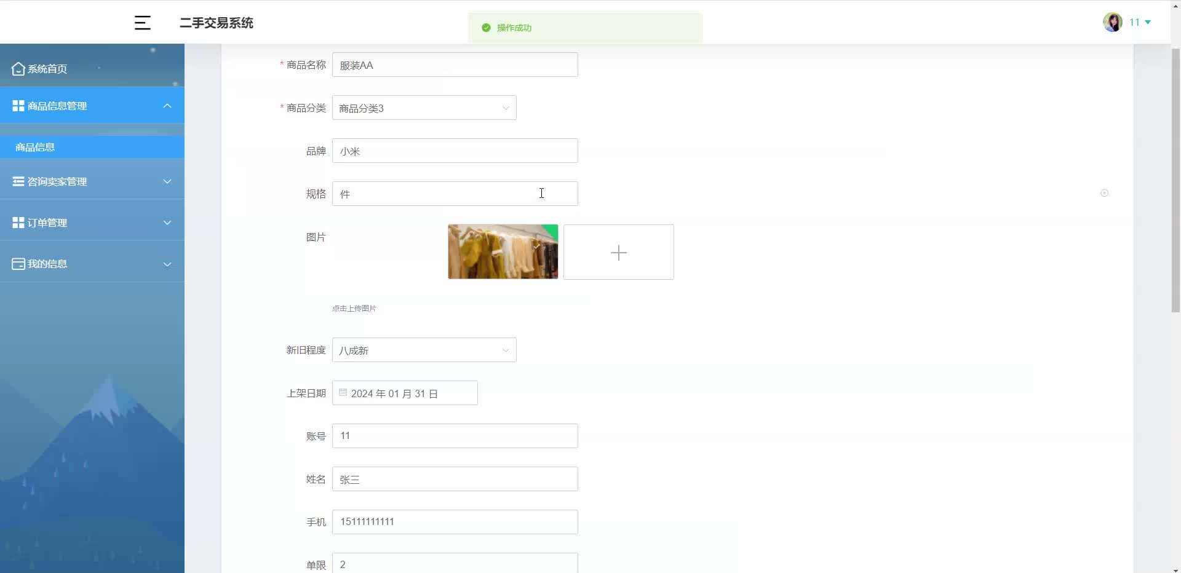This screenshot has width=1181, height=573.
Task: Click the 规格 input containing 件
Action: 455,194
